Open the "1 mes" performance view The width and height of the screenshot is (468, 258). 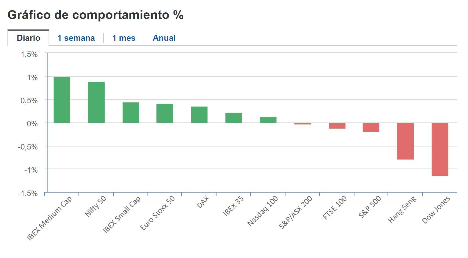click(123, 38)
